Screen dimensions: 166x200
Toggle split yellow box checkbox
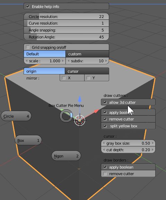point(105,126)
